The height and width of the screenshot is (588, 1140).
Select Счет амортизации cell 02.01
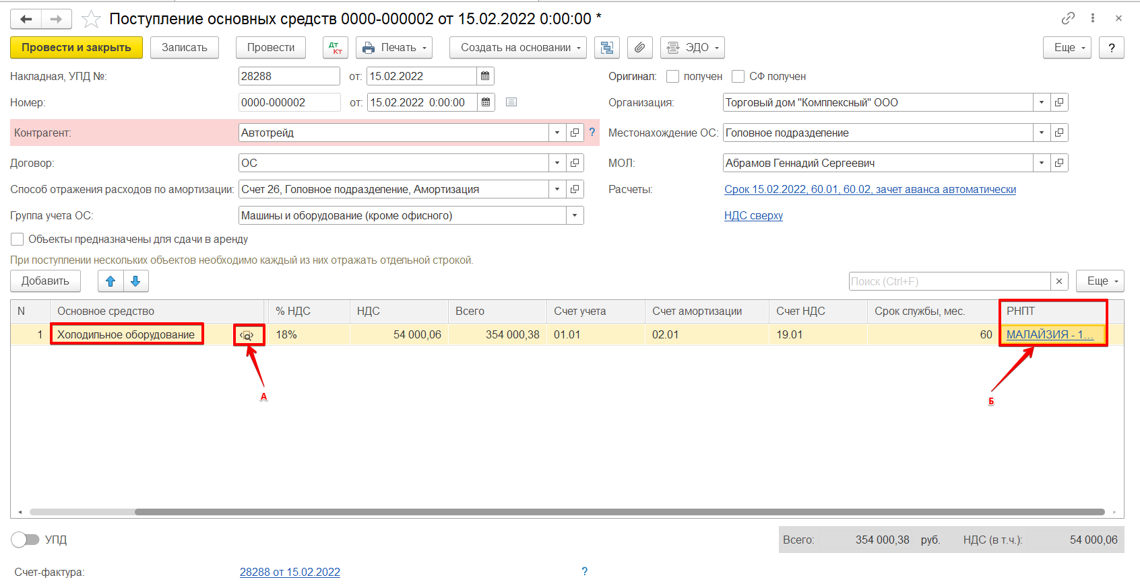pos(707,335)
